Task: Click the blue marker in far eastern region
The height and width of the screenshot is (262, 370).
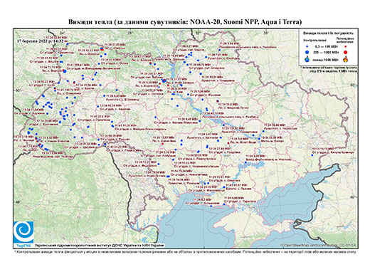Action: point(312,155)
